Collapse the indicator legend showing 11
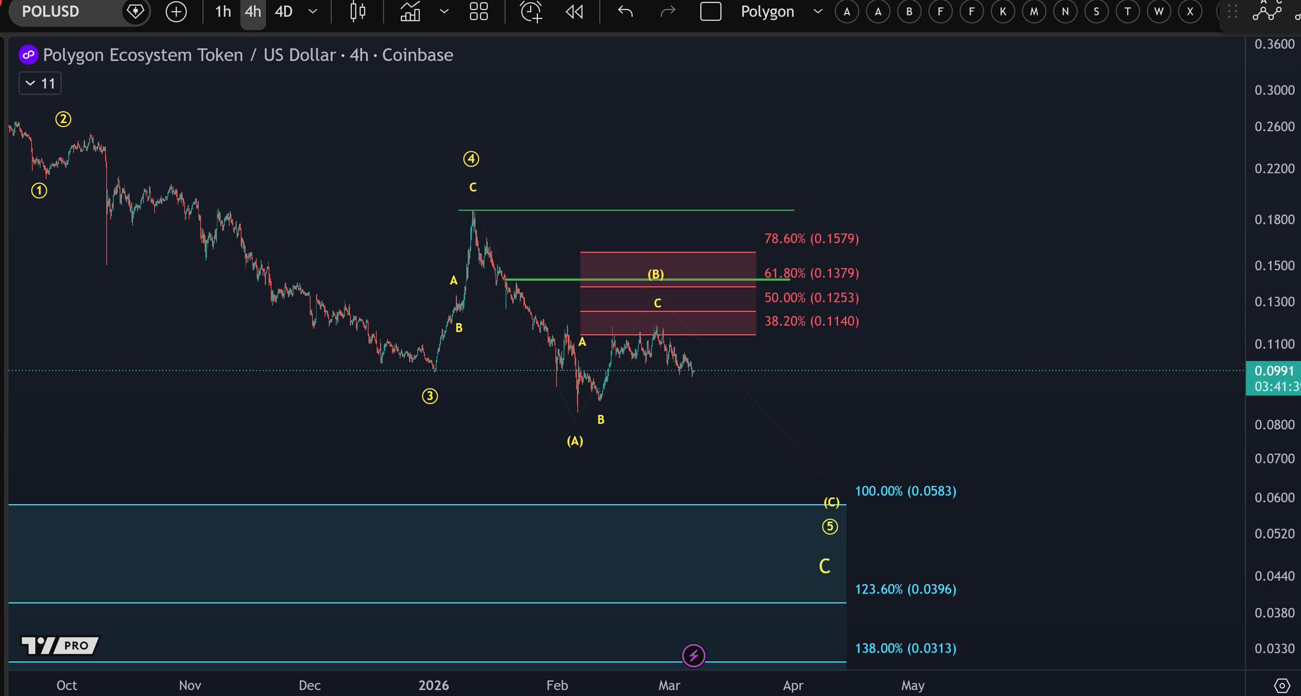The height and width of the screenshot is (696, 1301). pos(40,83)
